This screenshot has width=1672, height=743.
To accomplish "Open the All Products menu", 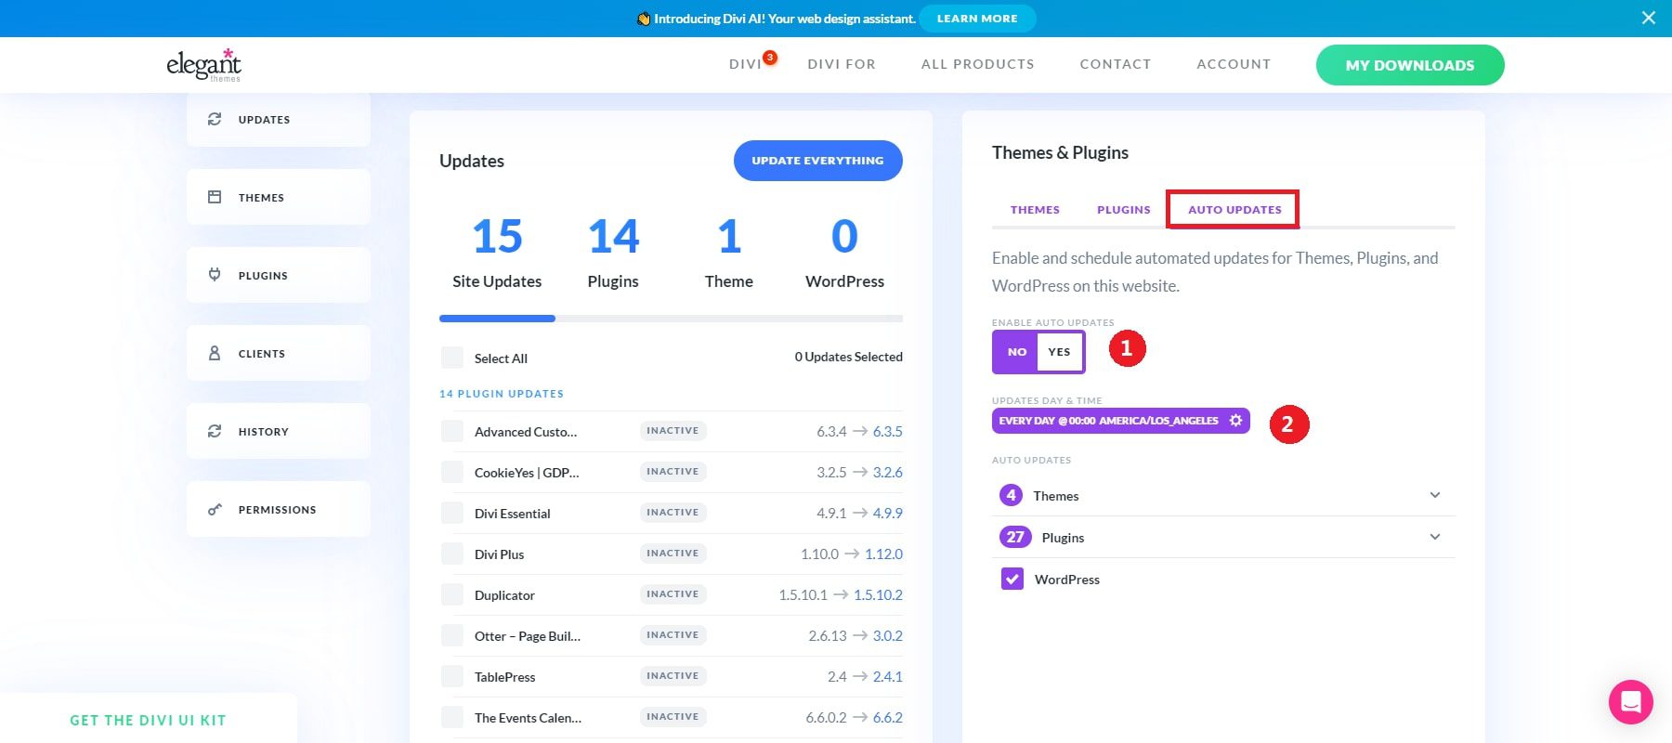I will (x=978, y=64).
